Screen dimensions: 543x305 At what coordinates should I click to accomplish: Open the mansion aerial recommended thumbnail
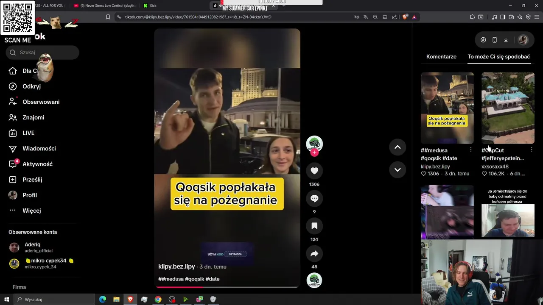(508, 108)
